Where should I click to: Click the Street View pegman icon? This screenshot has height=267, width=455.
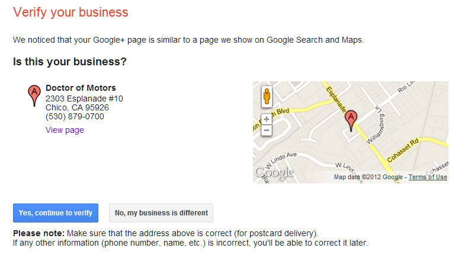click(267, 97)
